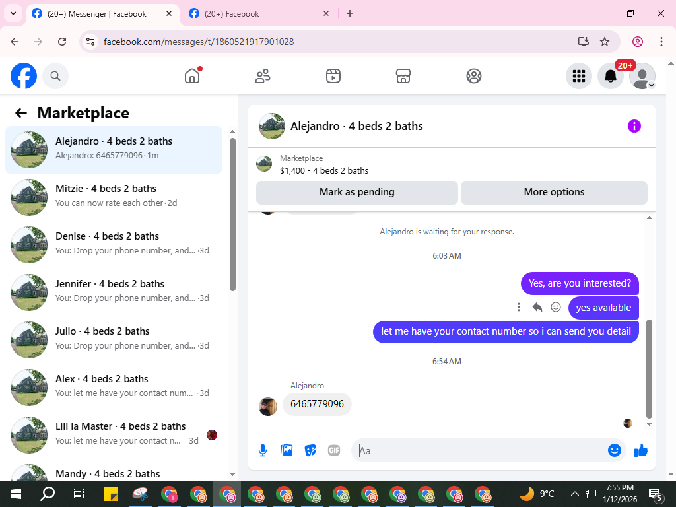Reload the page
This screenshot has height=507, width=676.
click(x=62, y=42)
